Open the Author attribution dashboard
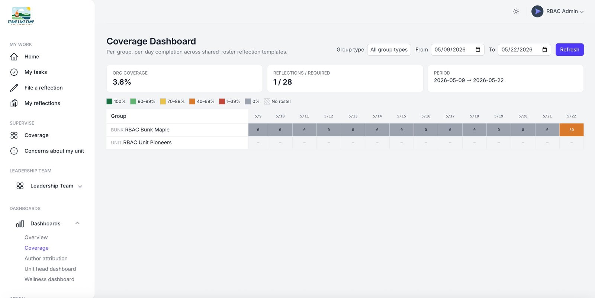 [x=46, y=258]
